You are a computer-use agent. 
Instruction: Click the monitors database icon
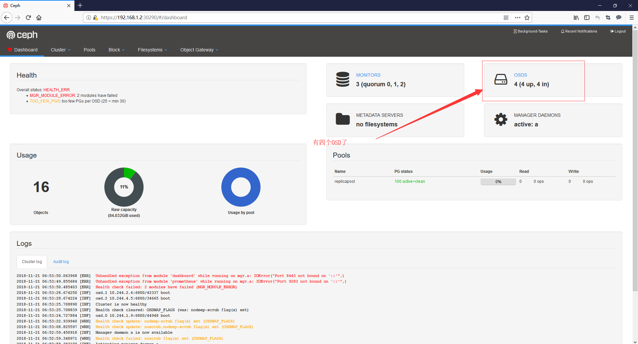(343, 79)
